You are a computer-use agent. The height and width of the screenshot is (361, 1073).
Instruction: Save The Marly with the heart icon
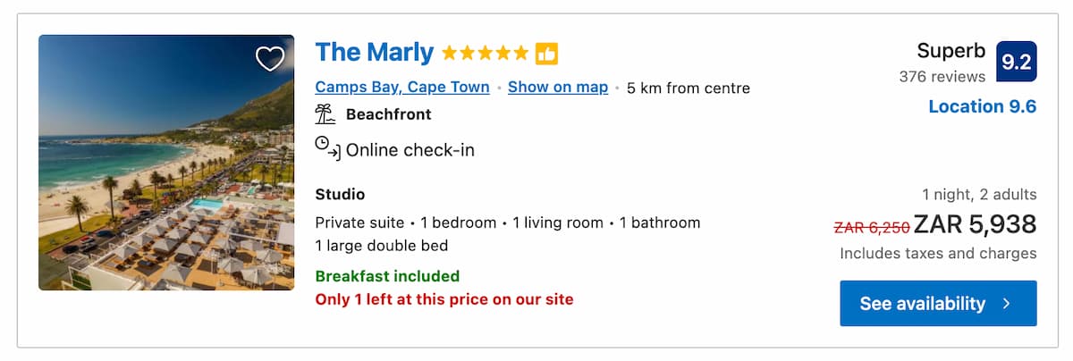click(270, 59)
